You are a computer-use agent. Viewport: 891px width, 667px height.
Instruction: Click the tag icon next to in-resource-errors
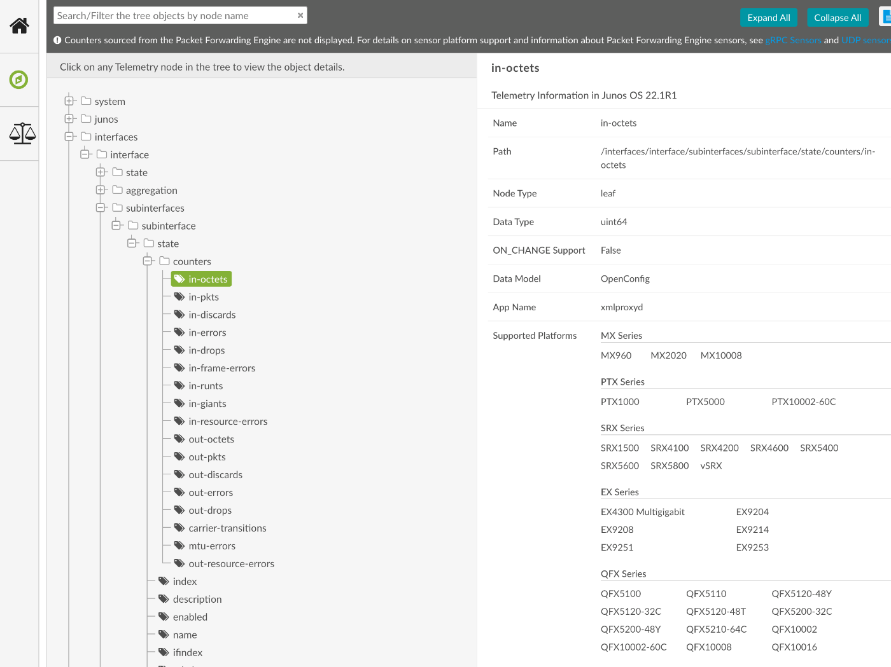(179, 422)
